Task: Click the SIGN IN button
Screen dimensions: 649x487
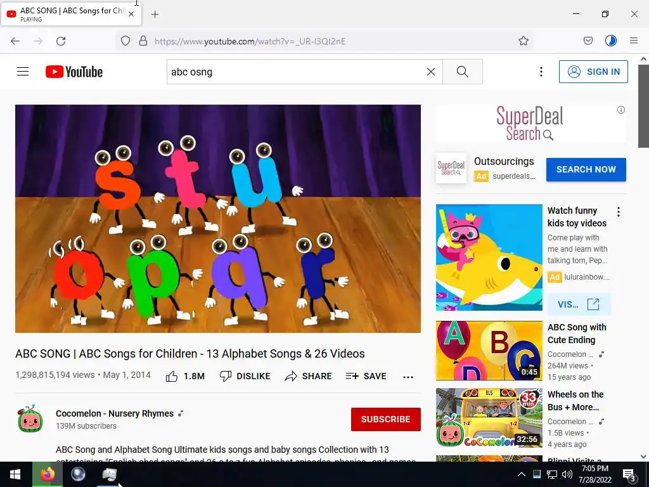Action: pyautogui.click(x=593, y=72)
